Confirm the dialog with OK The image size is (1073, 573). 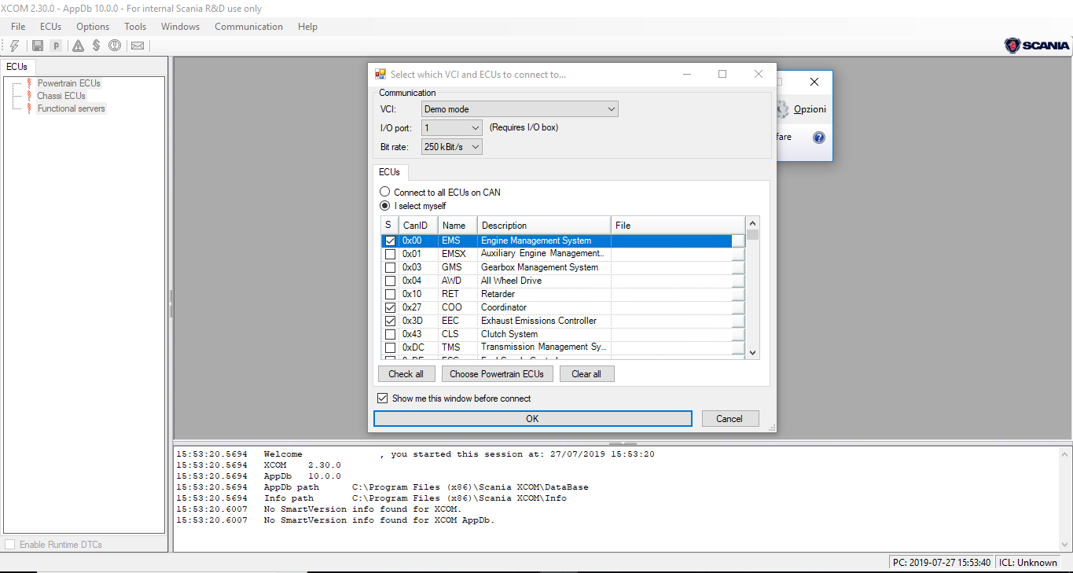532,419
